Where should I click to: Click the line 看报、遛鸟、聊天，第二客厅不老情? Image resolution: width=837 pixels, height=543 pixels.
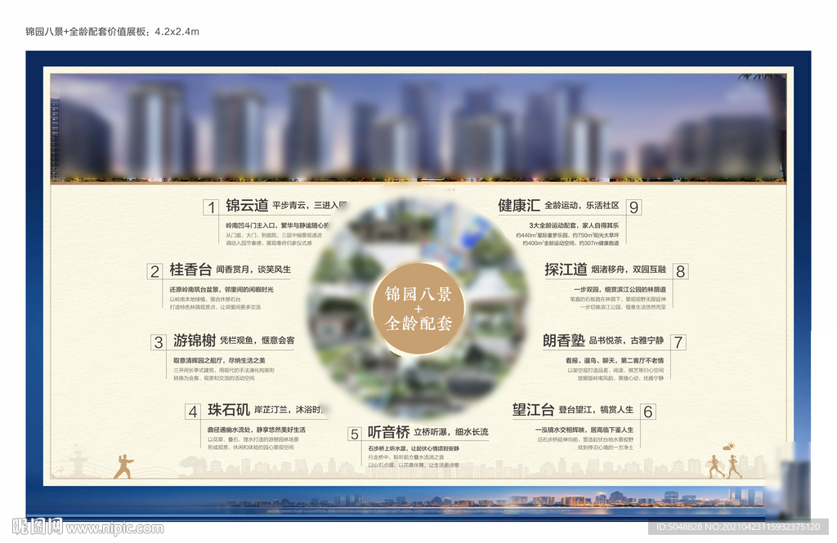[x=615, y=361]
